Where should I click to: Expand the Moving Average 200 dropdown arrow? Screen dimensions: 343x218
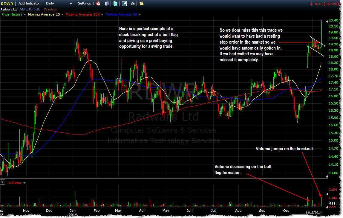pyautogui.click(x=102, y=14)
